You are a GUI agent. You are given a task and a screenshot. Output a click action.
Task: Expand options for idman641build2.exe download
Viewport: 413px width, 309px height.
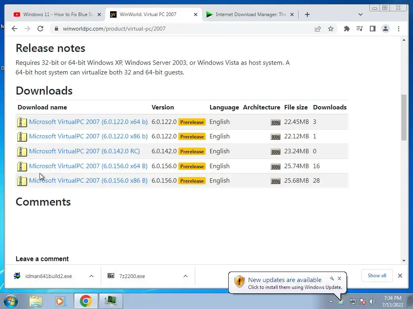click(92, 276)
